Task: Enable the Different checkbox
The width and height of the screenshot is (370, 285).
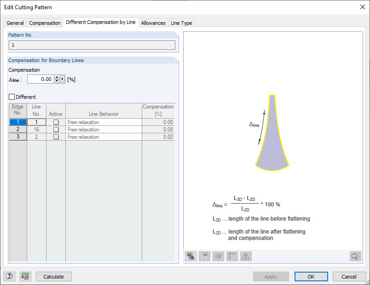Action: coord(12,97)
